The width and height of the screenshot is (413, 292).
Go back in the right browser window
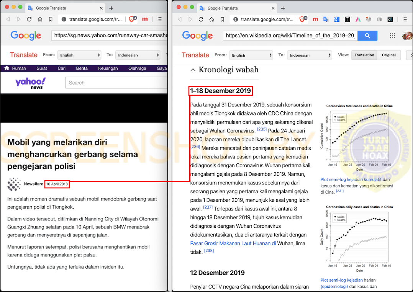[x=180, y=19]
